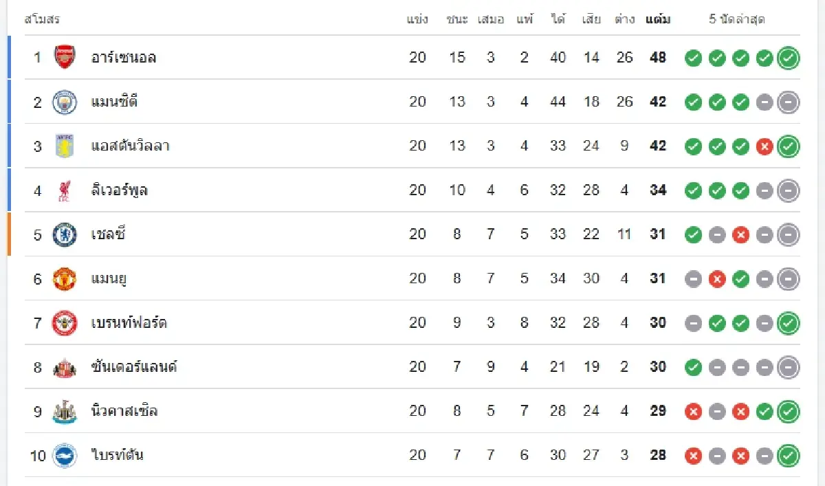Image resolution: width=825 pixels, height=486 pixels.
Task: Click Chelsea's red loss form icon
Action: pyautogui.click(x=740, y=235)
